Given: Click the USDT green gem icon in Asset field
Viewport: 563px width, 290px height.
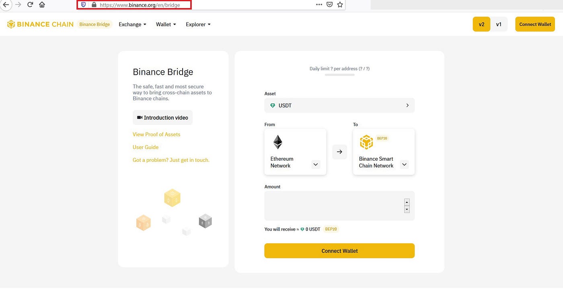Looking at the screenshot, I should click(272, 106).
